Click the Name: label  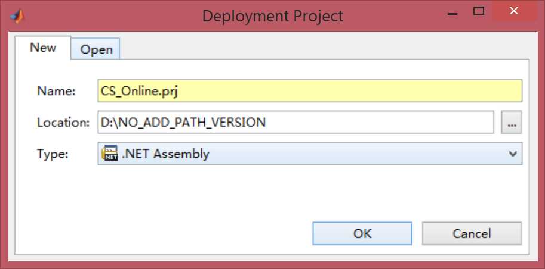click(x=56, y=91)
